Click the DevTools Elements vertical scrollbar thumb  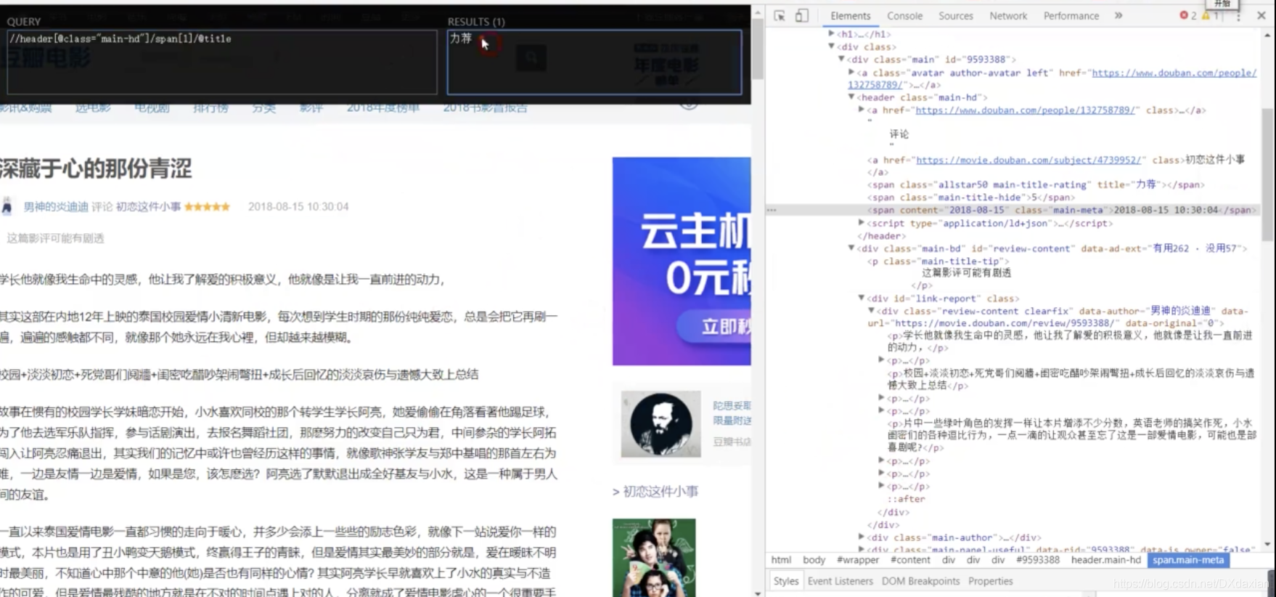pos(1268,174)
